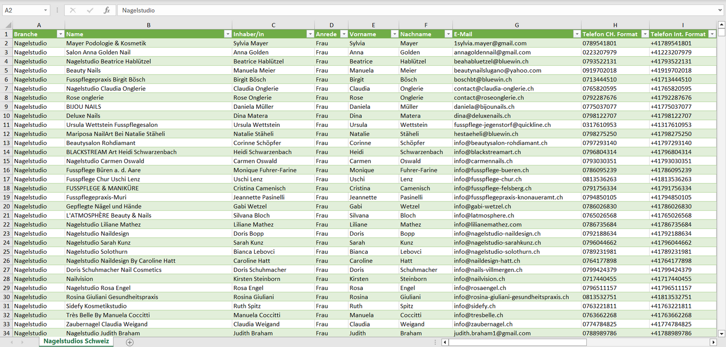Click the horizontal scrollbar right arrow
This screenshot has width=726, height=347.
point(713,342)
